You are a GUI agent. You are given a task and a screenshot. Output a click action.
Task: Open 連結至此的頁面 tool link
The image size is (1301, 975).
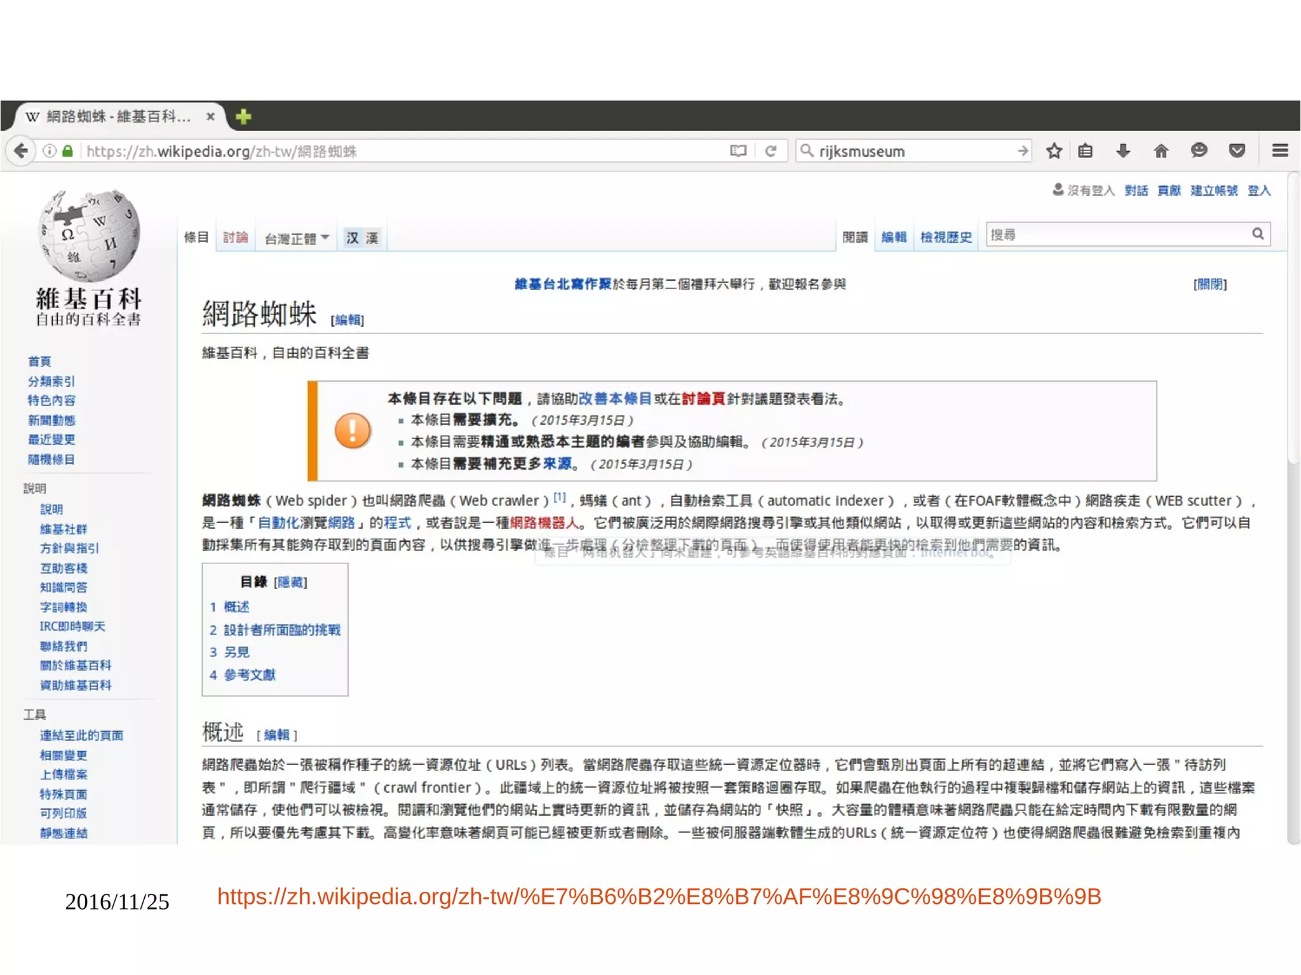[x=81, y=736]
